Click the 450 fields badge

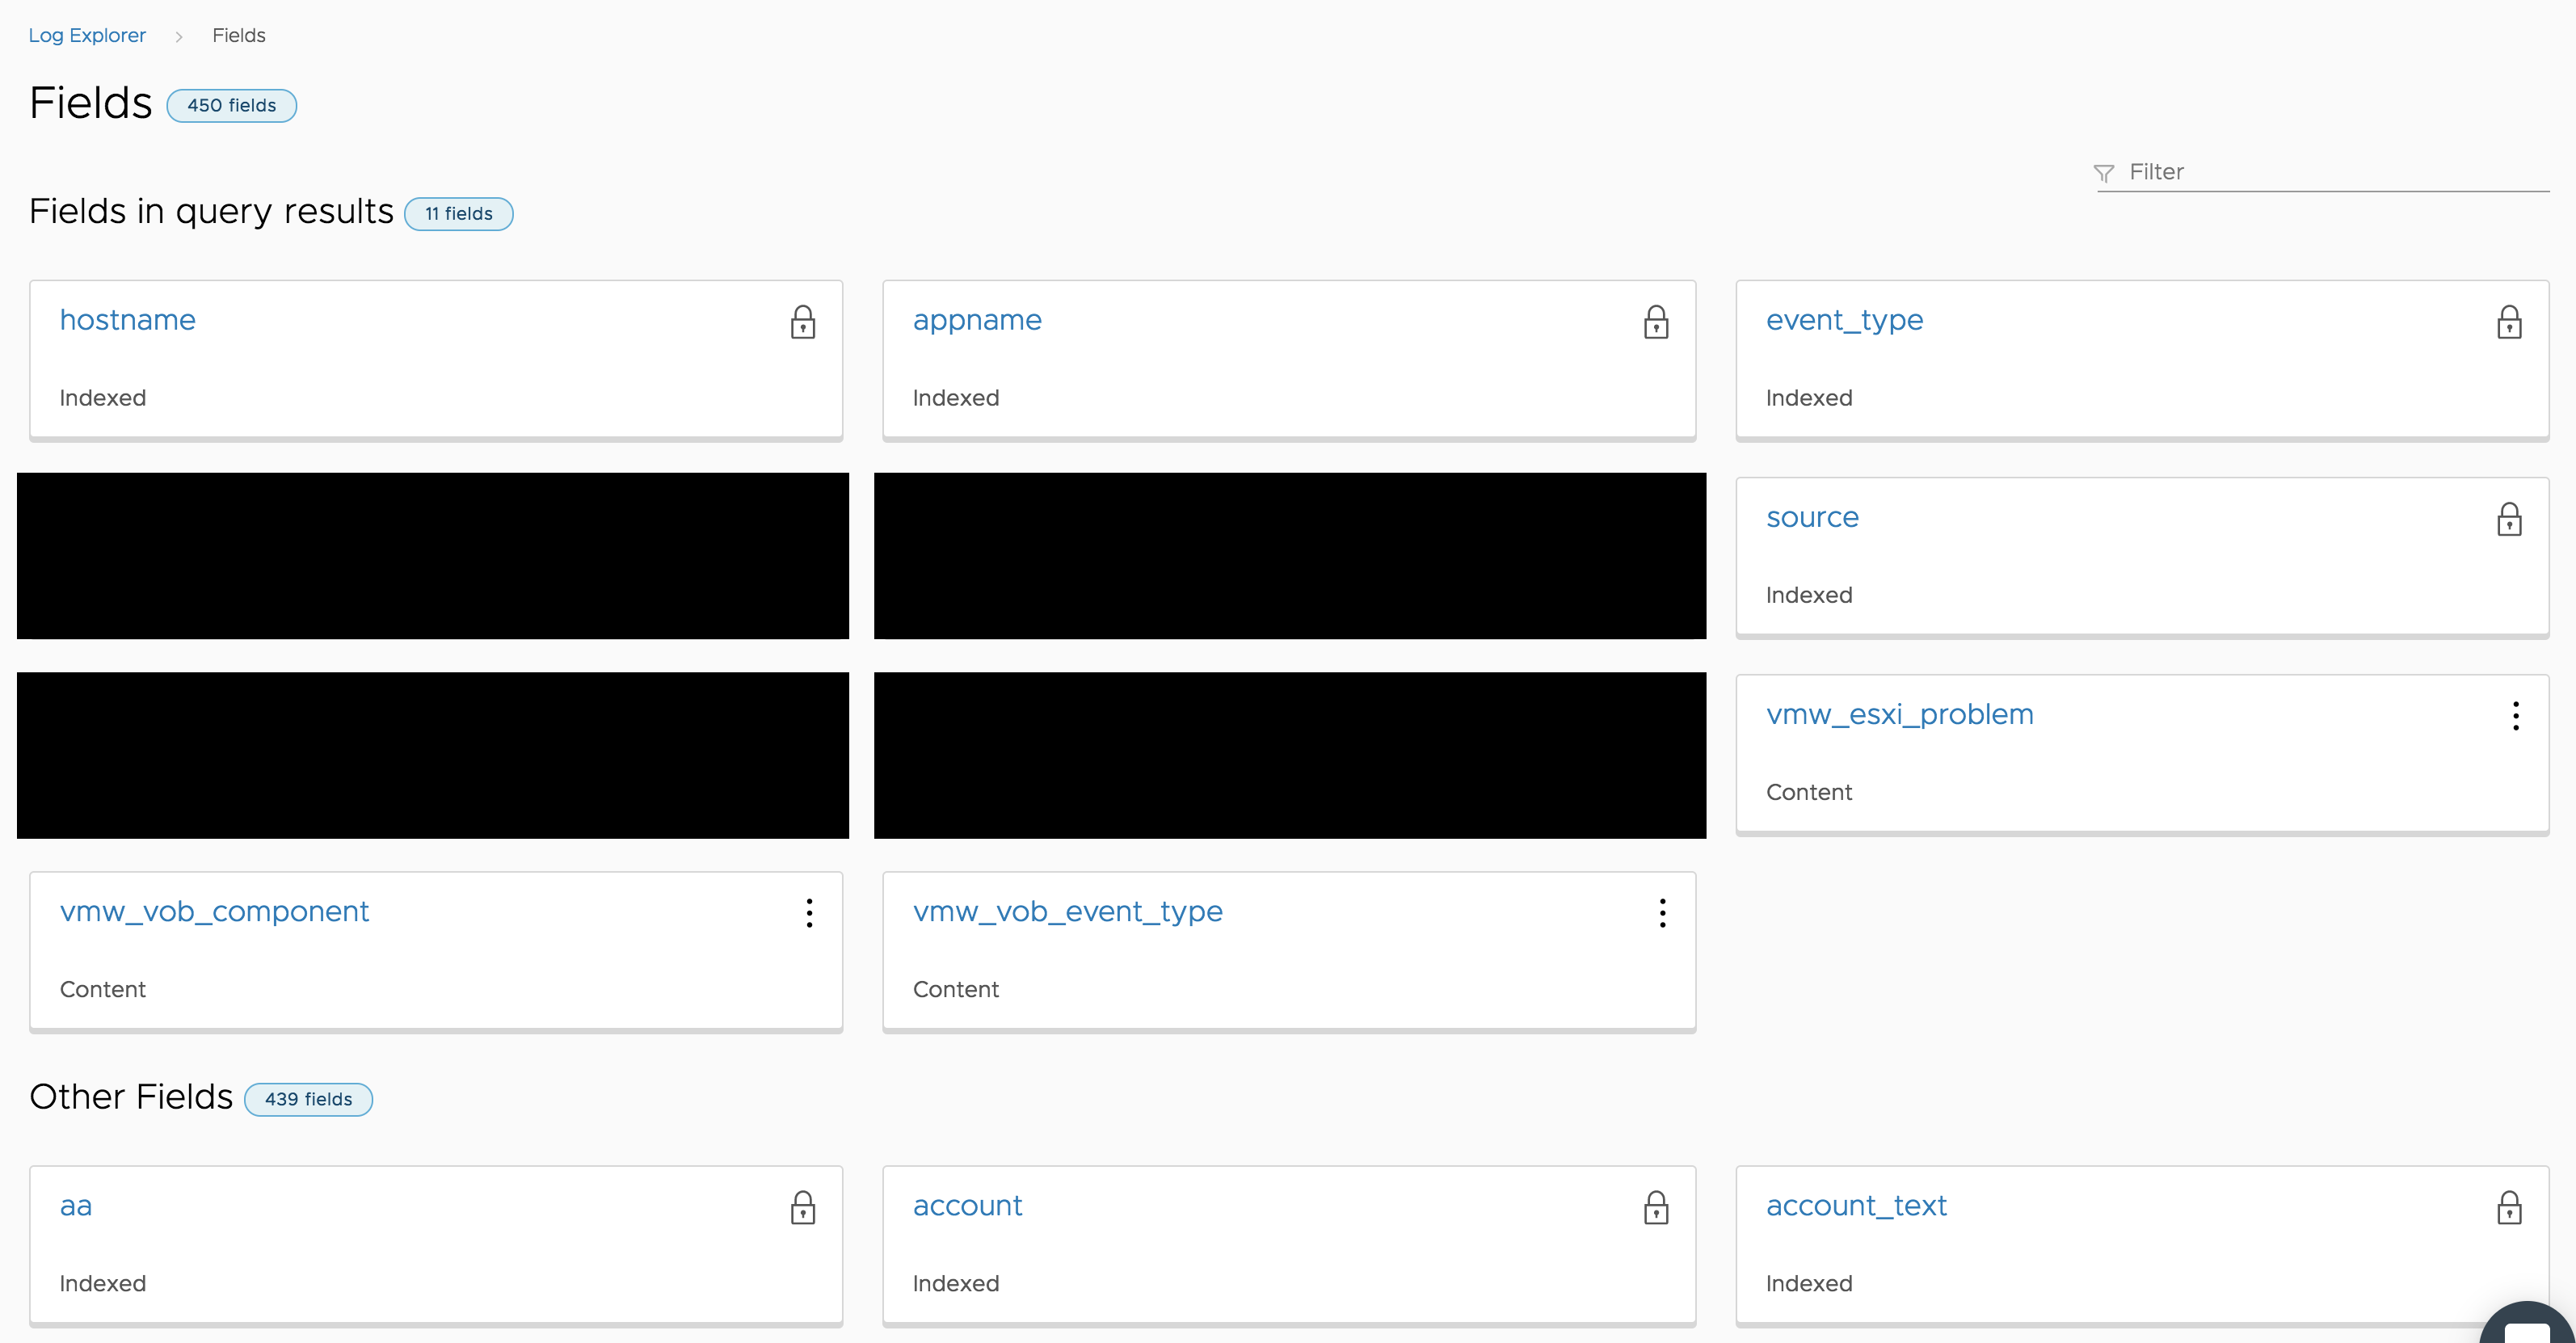pyautogui.click(x=231, y=105)
